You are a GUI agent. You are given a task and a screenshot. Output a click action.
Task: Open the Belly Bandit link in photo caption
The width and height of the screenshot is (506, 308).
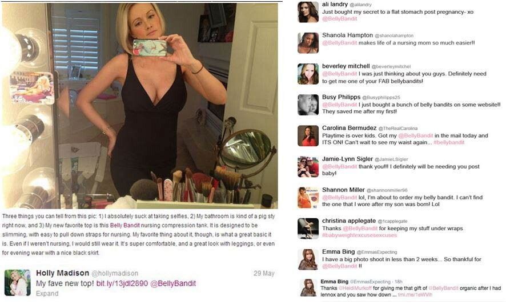[125, 225]
